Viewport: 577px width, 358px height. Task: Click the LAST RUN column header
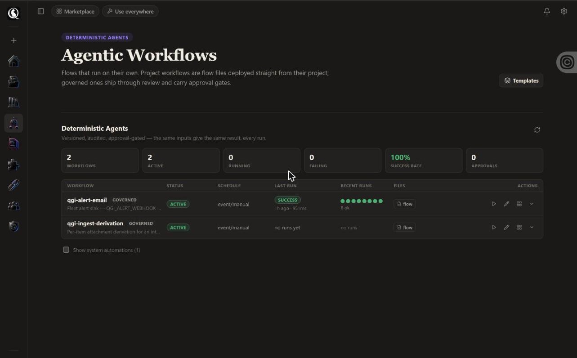[x=286, y=185]
